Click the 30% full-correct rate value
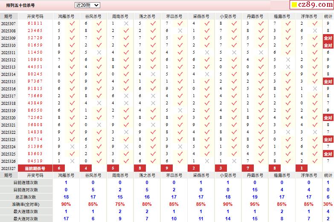The width and height of the screenshot is (334, 222). pos(328,205)
